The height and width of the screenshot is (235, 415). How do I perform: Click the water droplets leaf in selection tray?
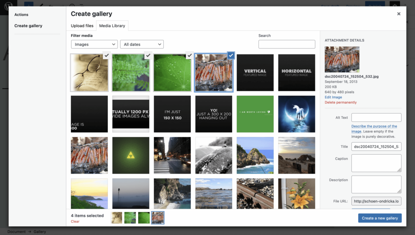tap(144, 218)
